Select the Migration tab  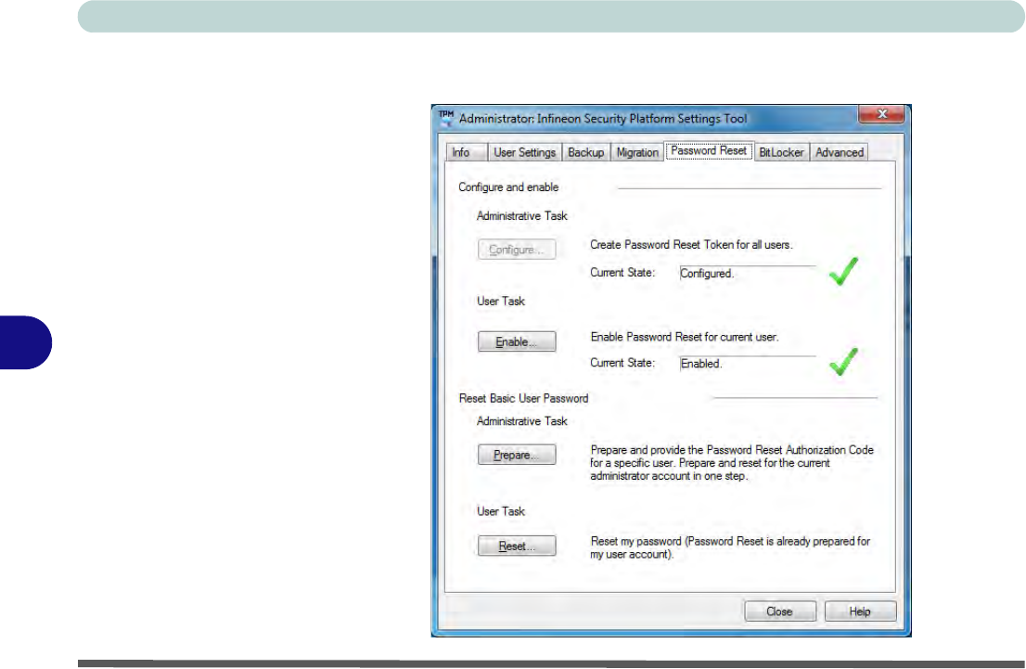[637, 152]
